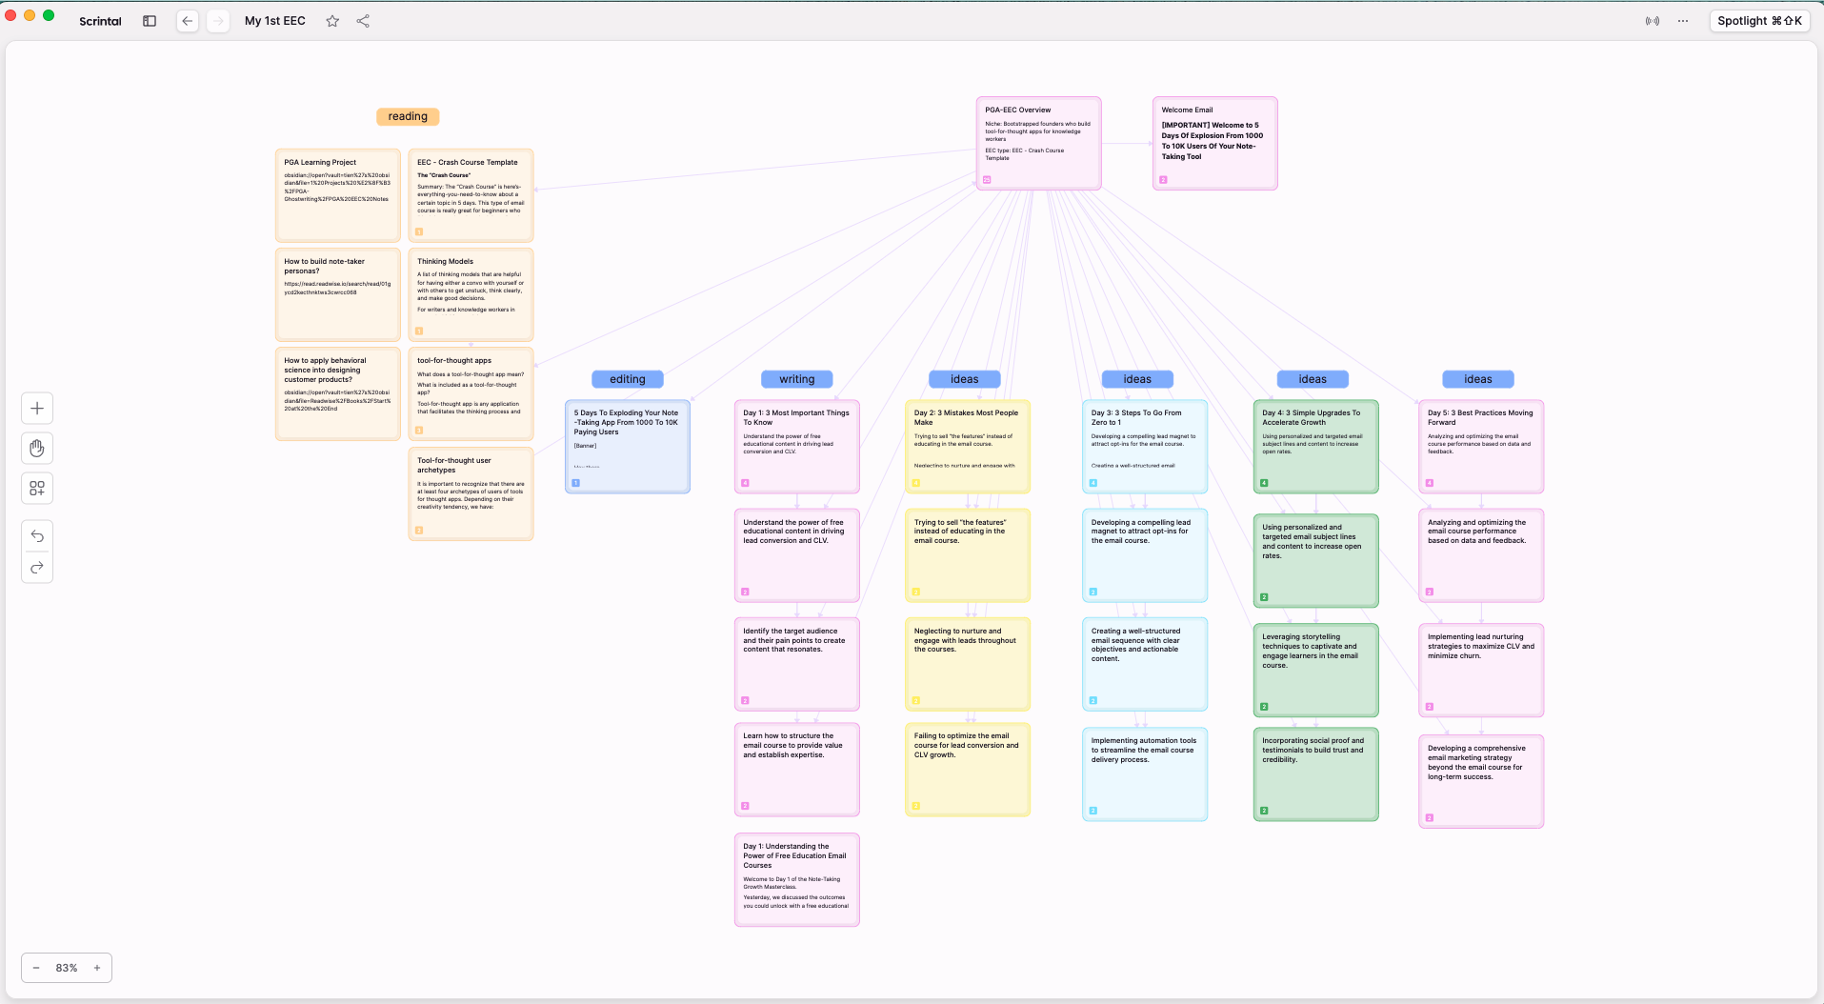Star the My 1st EEC board
The width and height of the screenshot is (1824, 1004).
332,21
